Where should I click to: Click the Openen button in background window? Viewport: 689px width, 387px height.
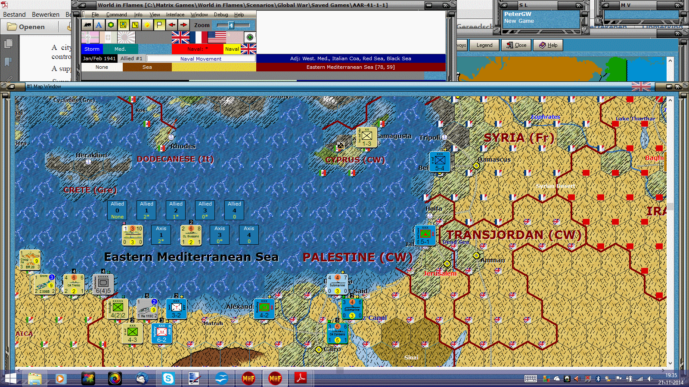[x=26, y=27]
